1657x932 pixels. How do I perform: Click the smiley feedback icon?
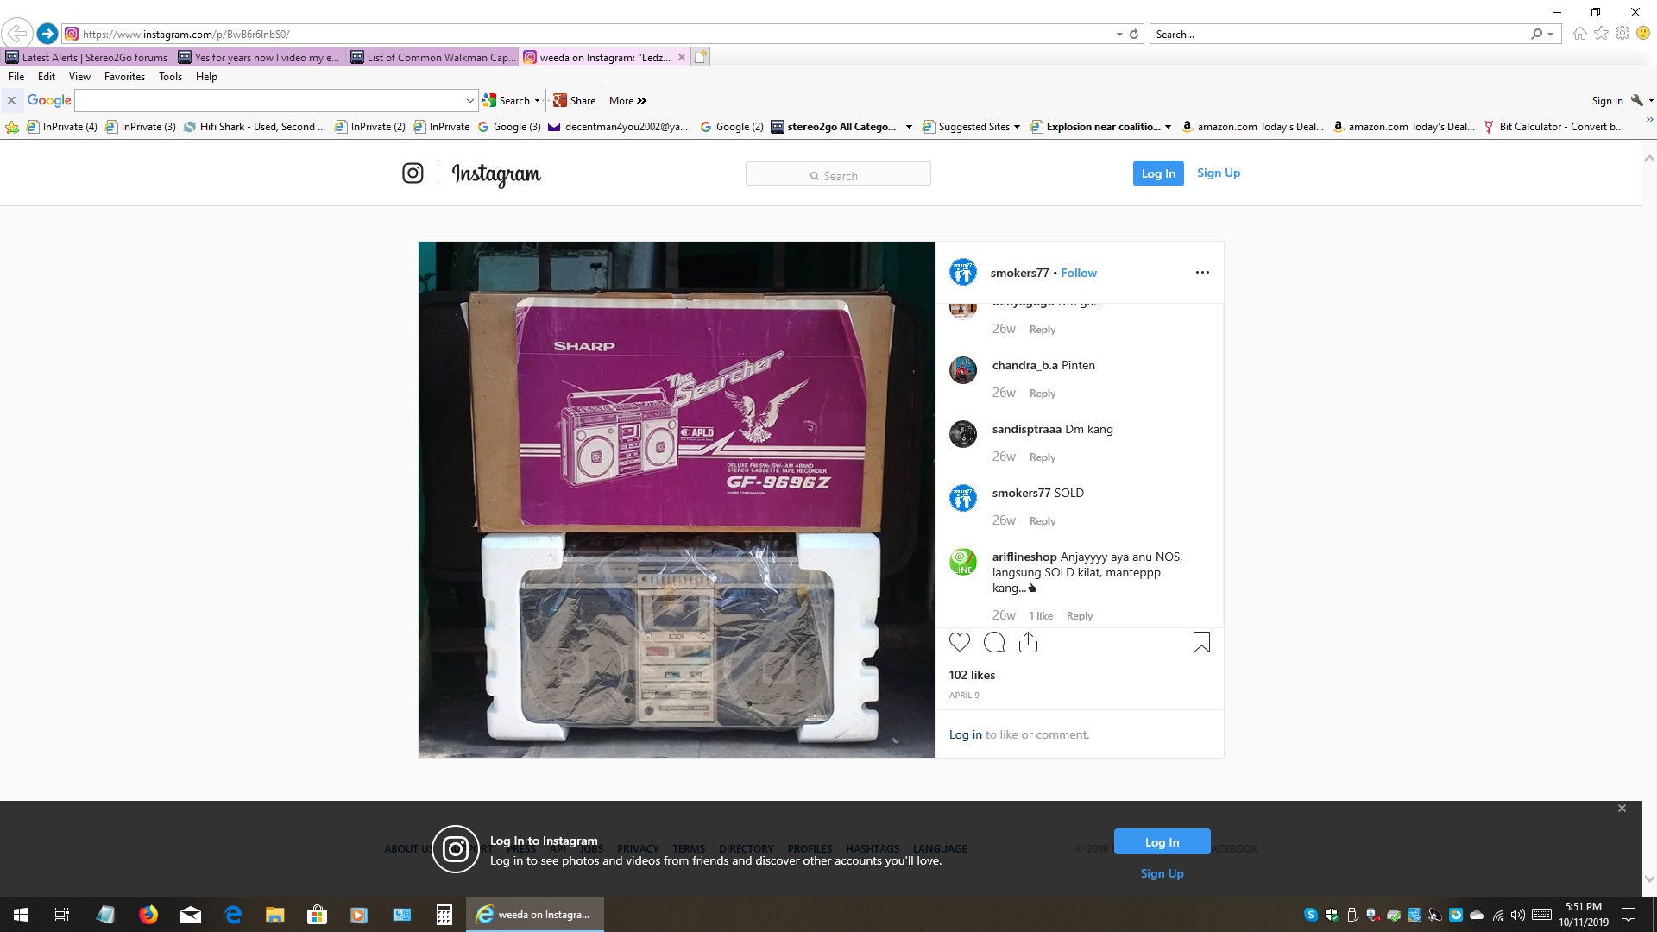pyautogui.click(x=1643, y=34)
